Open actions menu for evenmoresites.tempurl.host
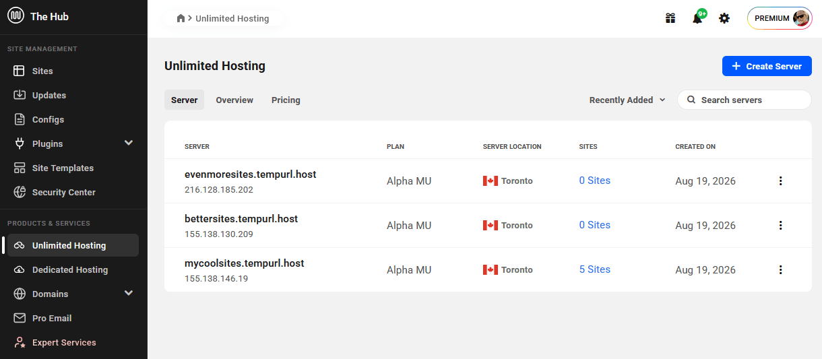The width and height of the screenshot is (822, 359). point(780,181)
